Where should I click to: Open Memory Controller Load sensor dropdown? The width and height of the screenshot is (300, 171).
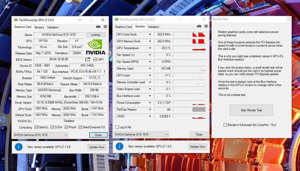coord(150,82)
